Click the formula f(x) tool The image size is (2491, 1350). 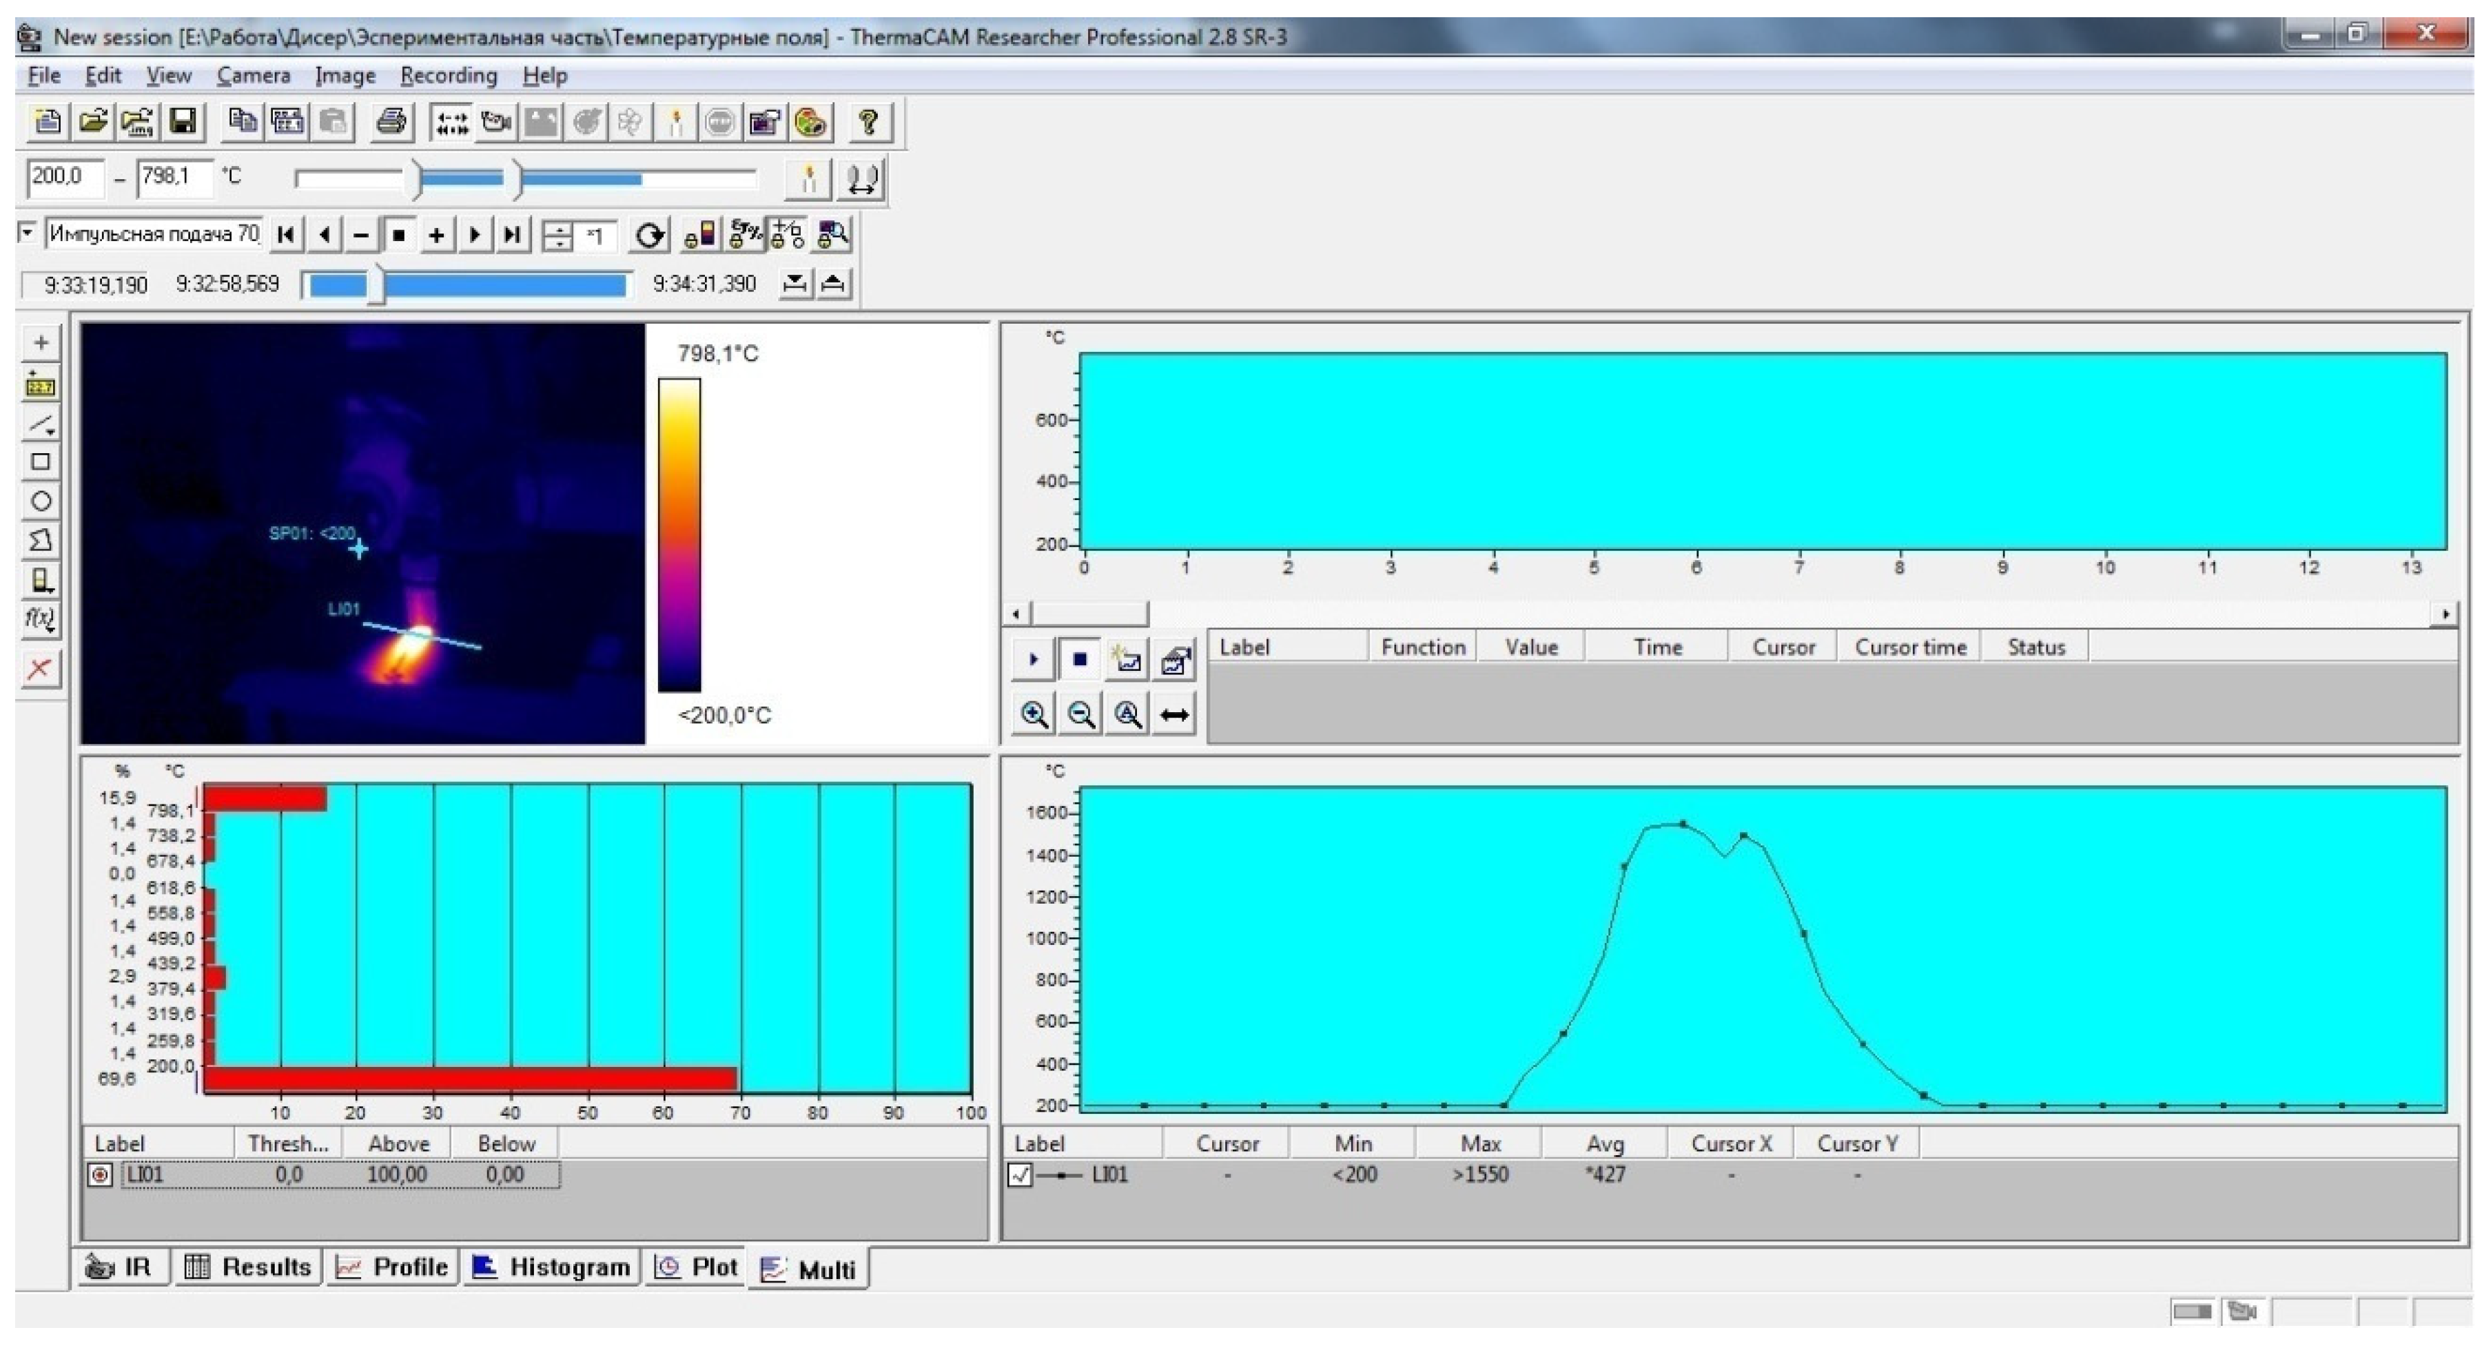coord(41,619)
